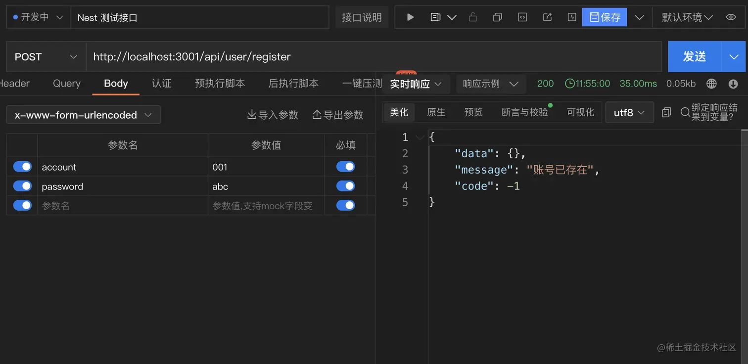Disable the account parameter row toggle
Image resolution: width=748 pixels, height=364 pixels.
click(22, 167)
